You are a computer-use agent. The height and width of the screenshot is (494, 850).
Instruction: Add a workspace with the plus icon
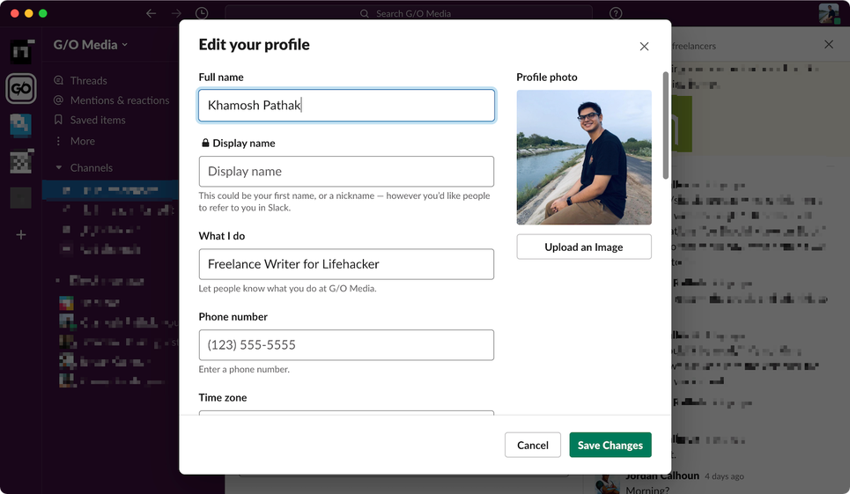click(x=21, y=234)
